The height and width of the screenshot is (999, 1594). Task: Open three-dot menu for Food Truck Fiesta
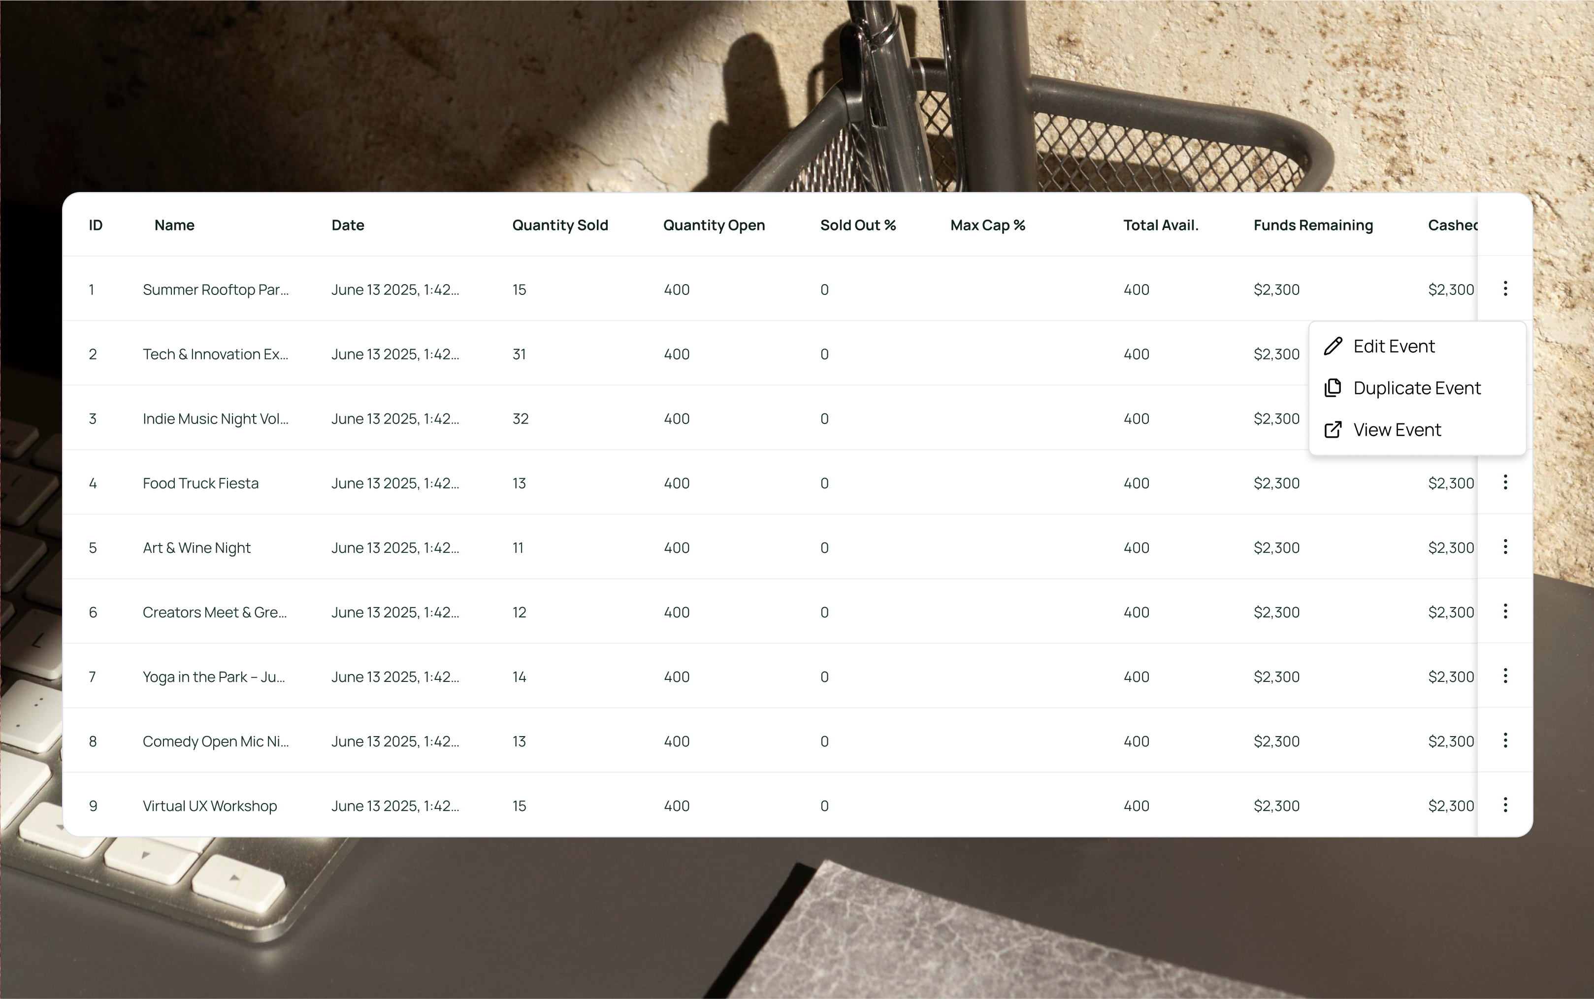(1505, 483)
